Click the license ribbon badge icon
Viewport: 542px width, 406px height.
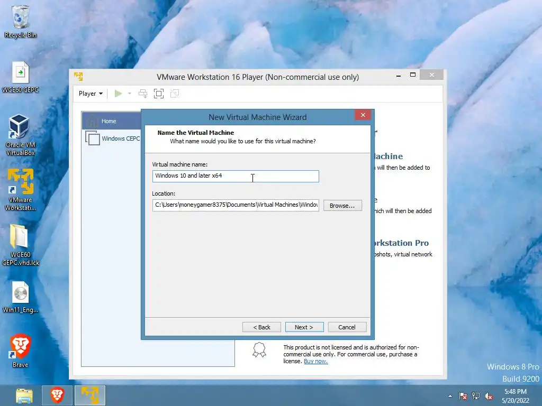[x=259, y=350]
